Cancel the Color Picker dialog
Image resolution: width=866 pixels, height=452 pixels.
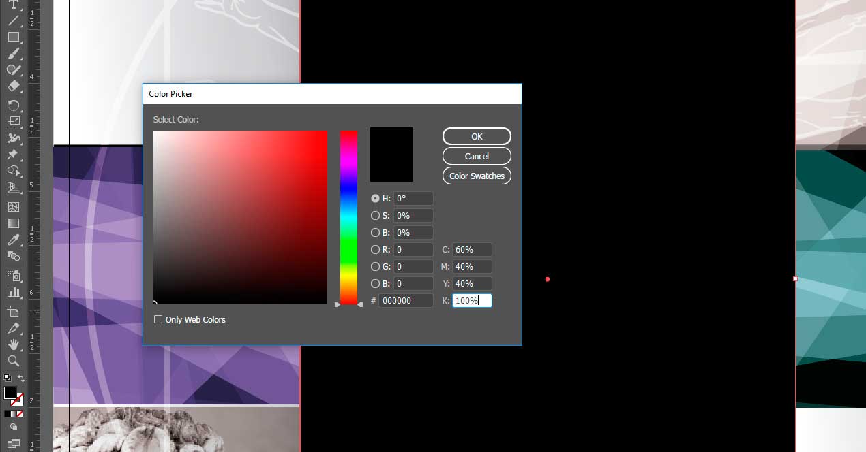[x=477, y=156]
